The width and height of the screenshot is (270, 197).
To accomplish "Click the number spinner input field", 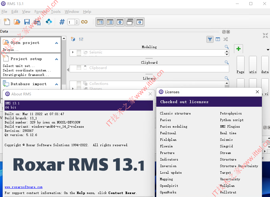I will [71, 22].
